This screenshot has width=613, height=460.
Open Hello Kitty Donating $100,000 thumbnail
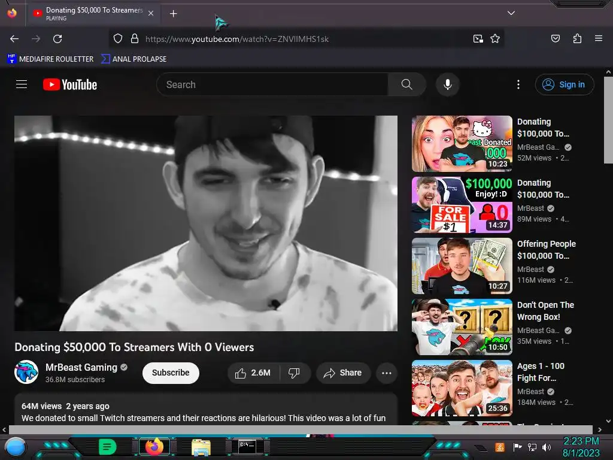pos(462,144)
